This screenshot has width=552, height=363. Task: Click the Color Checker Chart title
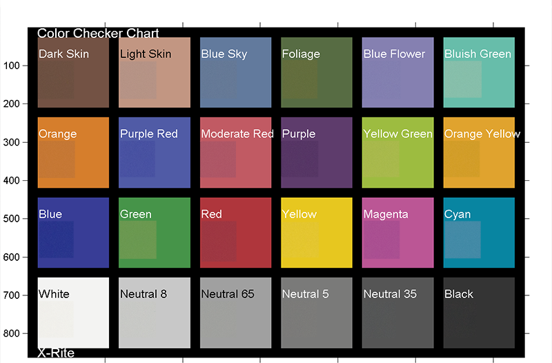point(98,33)
